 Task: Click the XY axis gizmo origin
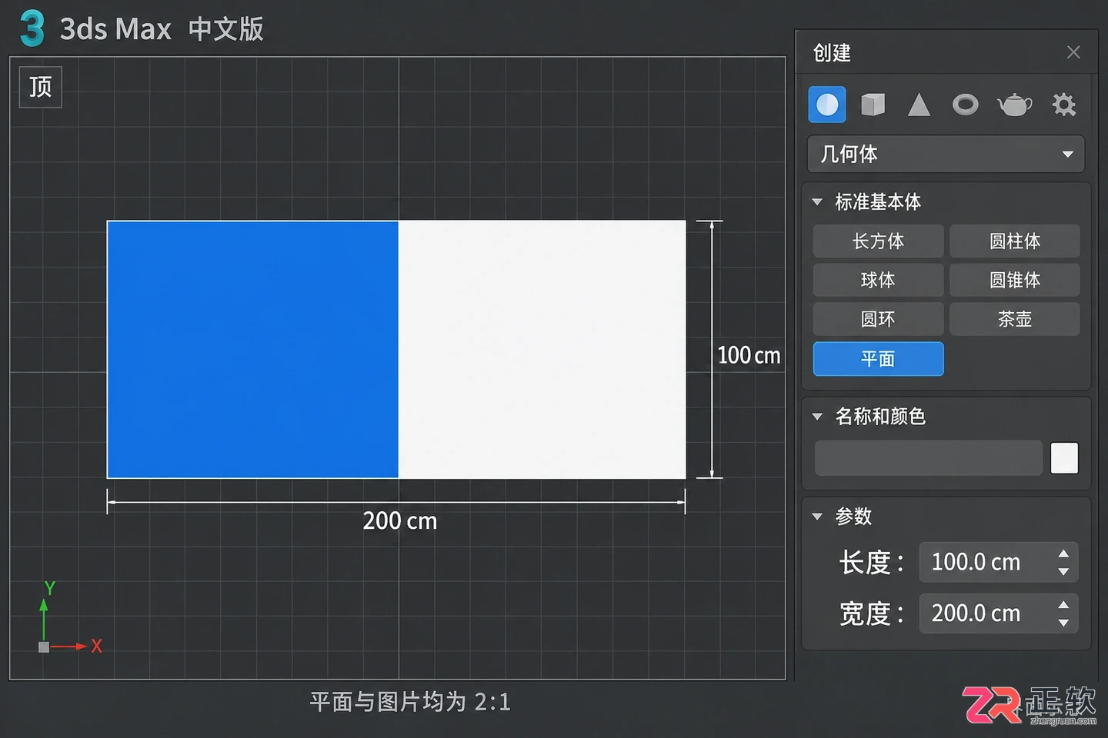[x=44, y=647]
